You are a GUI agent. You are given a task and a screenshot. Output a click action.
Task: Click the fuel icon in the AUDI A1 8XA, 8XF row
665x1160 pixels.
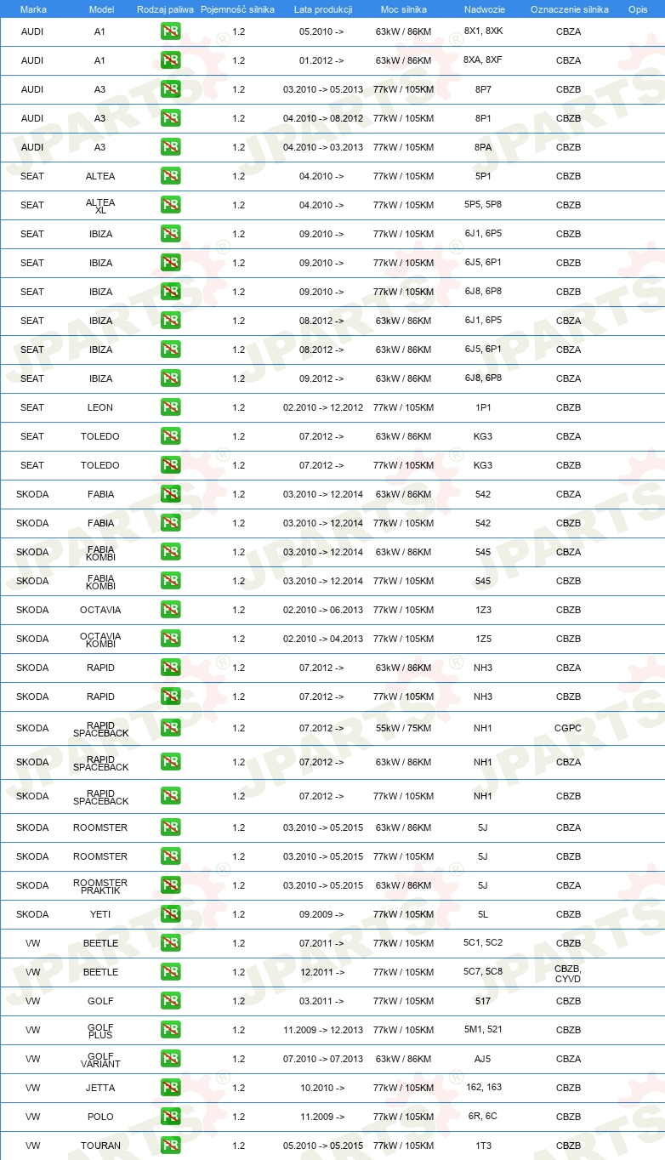(x=170, y=60)
